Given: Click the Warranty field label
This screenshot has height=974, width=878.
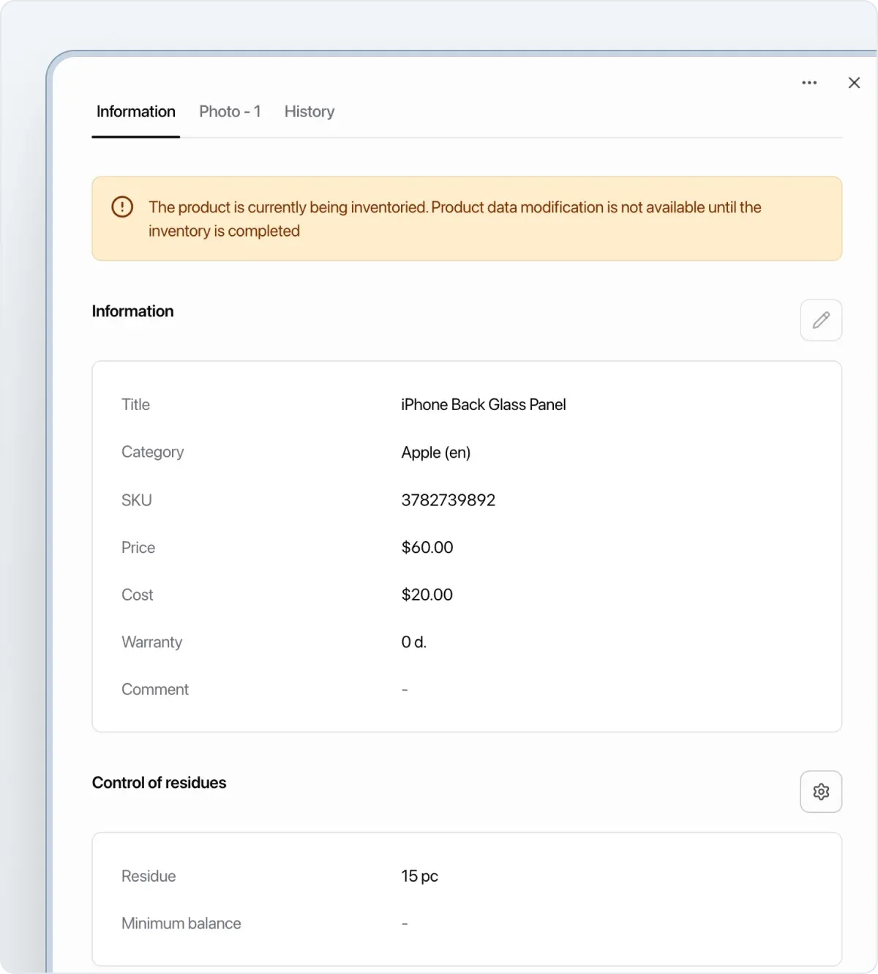Looking at the screenshot, I should pos(151,642).
